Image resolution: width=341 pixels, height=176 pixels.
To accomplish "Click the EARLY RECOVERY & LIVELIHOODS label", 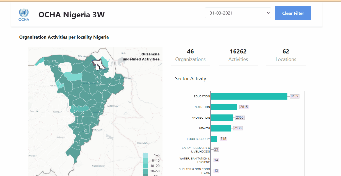I will point(196,150).
